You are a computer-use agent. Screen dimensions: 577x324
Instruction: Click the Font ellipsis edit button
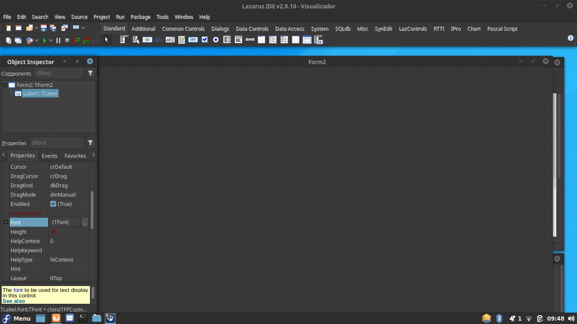[x=84, y=222]
